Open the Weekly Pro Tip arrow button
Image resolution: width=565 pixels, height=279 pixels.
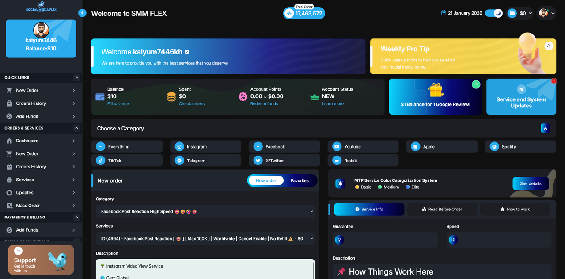(548, 46)
